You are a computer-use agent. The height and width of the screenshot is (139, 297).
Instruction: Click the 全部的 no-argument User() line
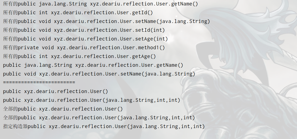click(x=63, y=109)
